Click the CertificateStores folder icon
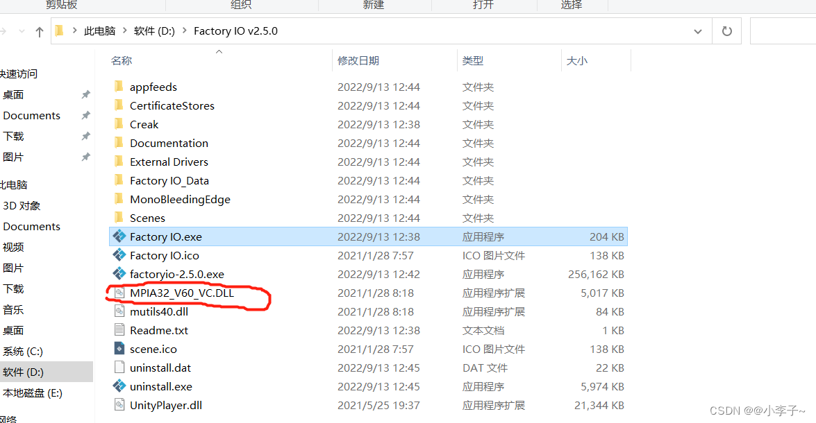Screen dimensions: 816x423 coord(119,105)
